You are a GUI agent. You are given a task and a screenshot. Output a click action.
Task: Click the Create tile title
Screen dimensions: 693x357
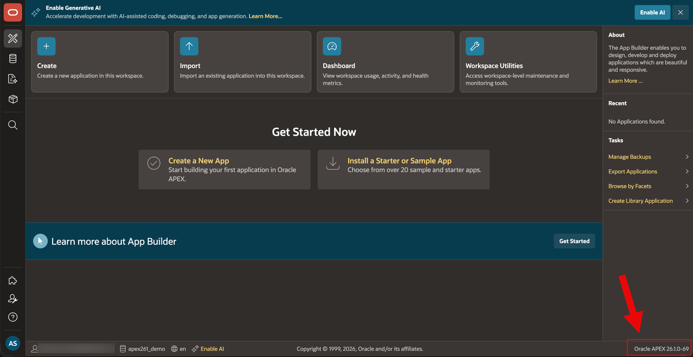click(x=47, y=66)
